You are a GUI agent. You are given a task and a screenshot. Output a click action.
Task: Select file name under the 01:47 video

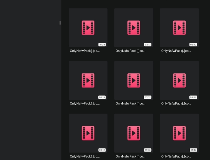click(x=176, y=156)
